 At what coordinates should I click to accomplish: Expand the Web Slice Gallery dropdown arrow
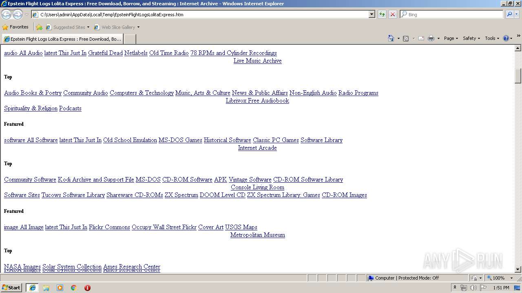coord(138,27)
